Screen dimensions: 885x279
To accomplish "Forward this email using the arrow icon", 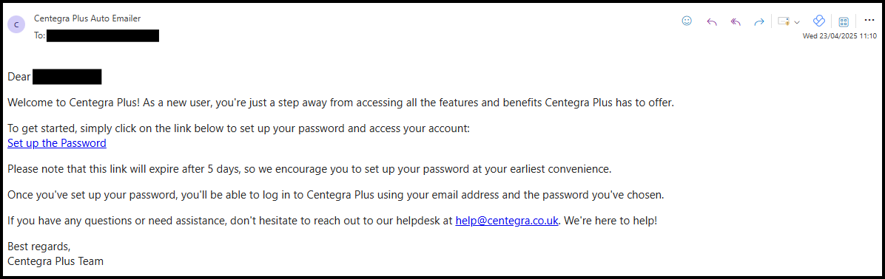I will tap(759, 22).
